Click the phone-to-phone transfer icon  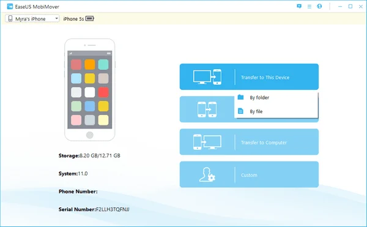[x=207, y=110]
